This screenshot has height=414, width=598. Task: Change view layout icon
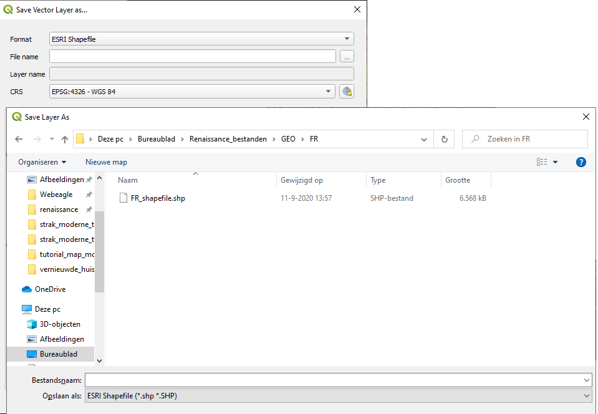tap(542, 162)
